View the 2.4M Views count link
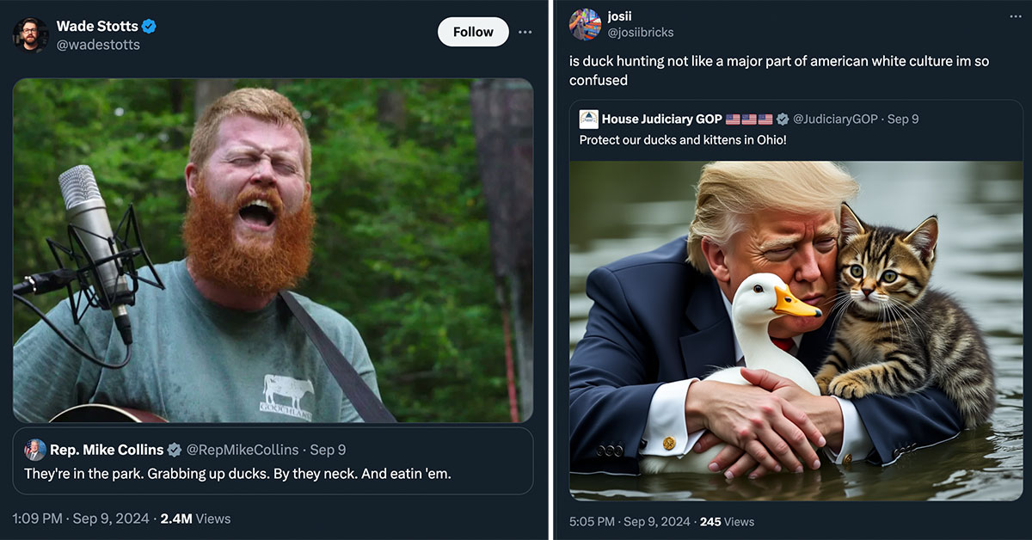Image resolution: width=1032 pixels, height=540 pixels. point(197,518)
